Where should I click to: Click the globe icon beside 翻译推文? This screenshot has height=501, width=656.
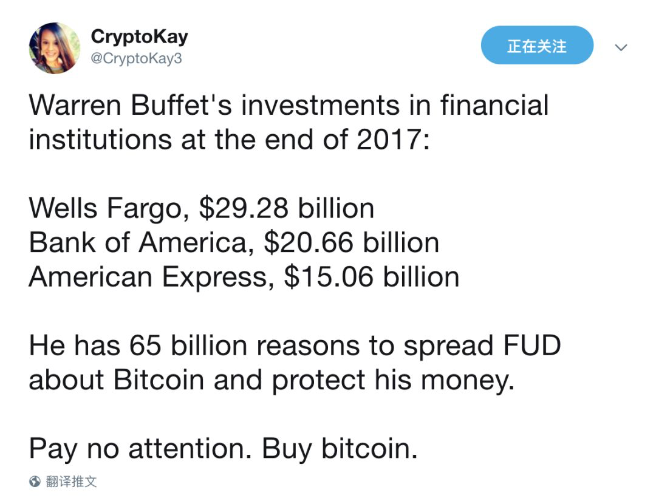35,482
